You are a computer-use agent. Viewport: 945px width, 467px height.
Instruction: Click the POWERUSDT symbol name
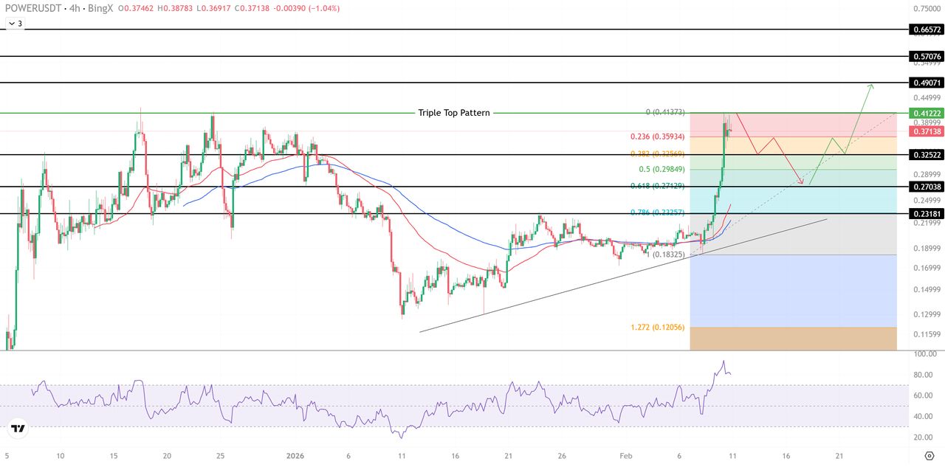click(32, 9)
